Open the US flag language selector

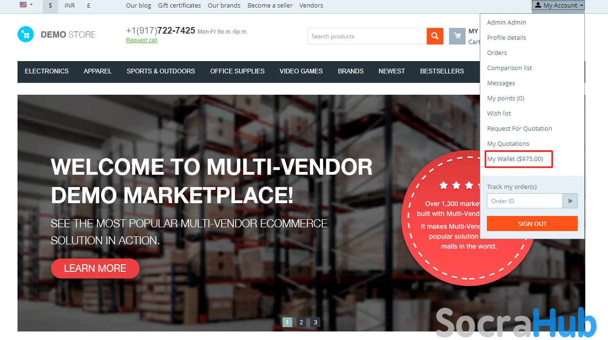pyautogui.click(x=26, y=5)
